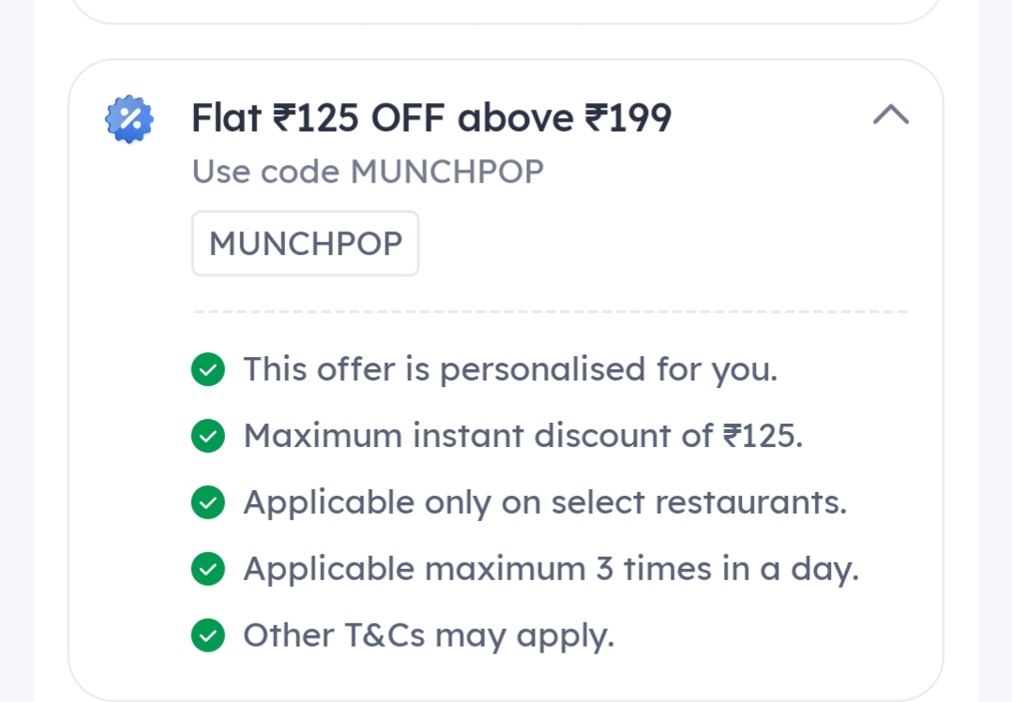Click the ₹125 amount in the offer heading
Viewport: 1012px width, 702px height.
316,118
